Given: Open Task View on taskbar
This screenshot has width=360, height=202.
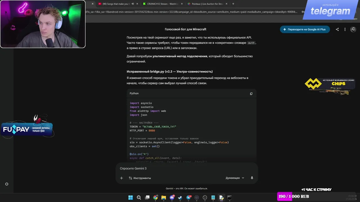Looking at the screenshot, I should [147, 198].
